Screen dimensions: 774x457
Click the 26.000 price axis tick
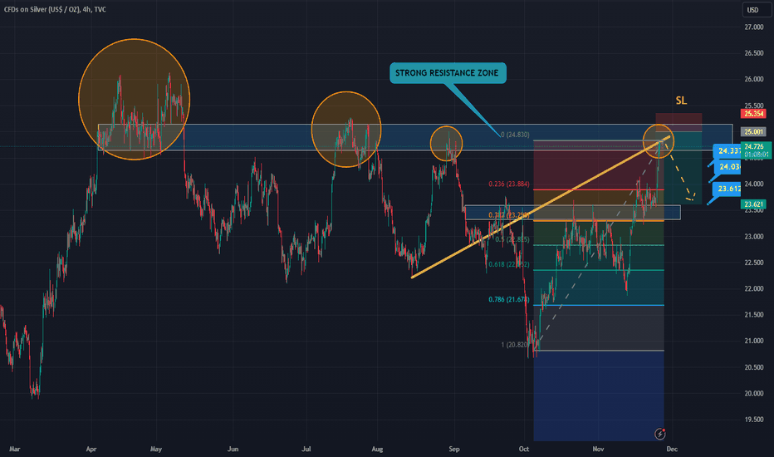[x=754, y=80]
